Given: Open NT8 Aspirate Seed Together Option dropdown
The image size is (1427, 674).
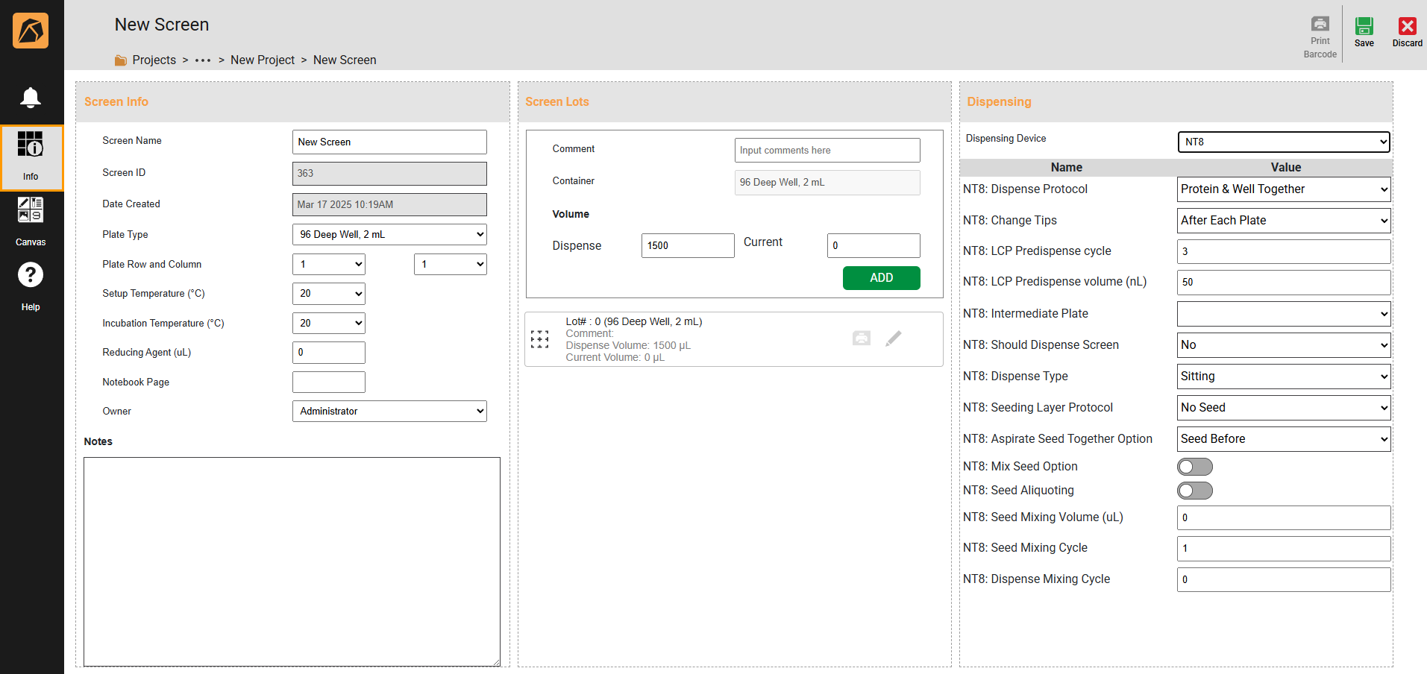Looking at the screenshot, I should [x=1284, y=439].
